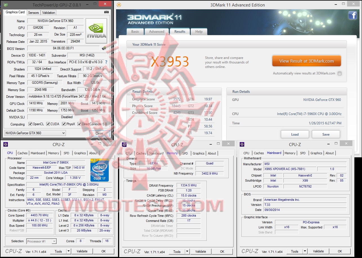
Task: Enable automatically view results at 3DMark.com
Action: [x=339, y=73]
